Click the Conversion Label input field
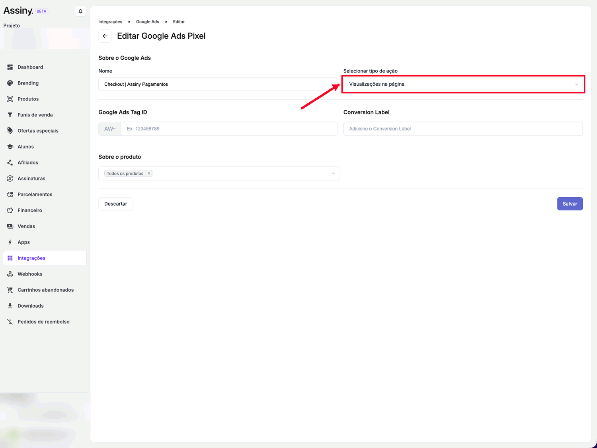This screenshot has height=448, width=597. coord(463,129)
